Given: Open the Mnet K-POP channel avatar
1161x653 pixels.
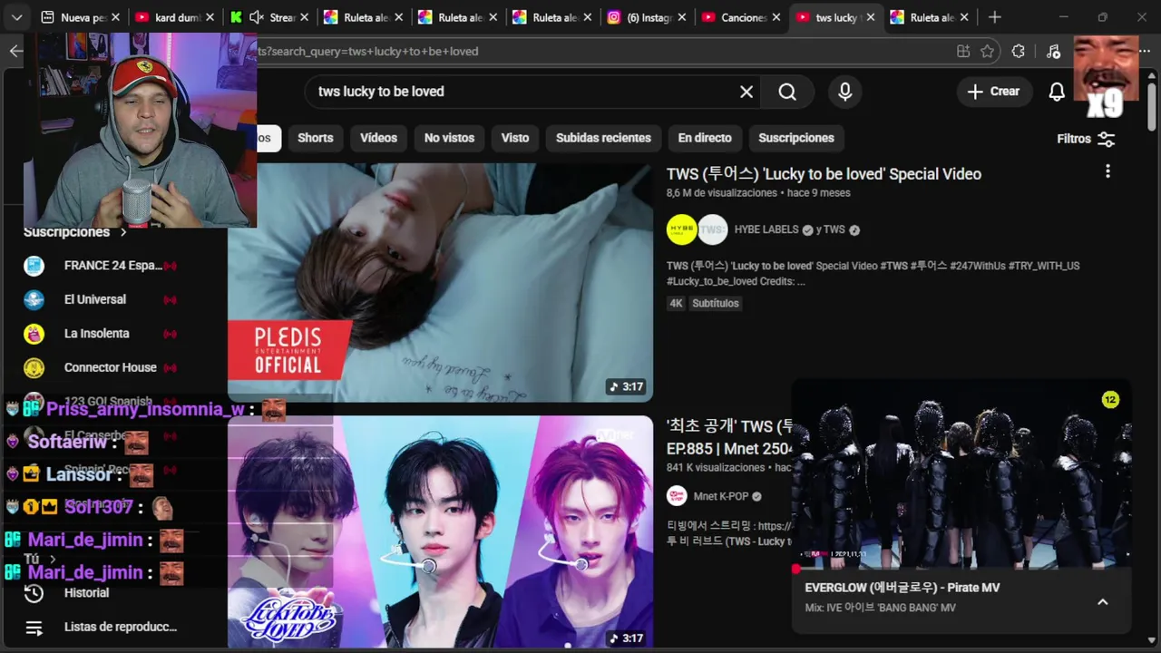Looking at the screenshot, I should [677, 496].
